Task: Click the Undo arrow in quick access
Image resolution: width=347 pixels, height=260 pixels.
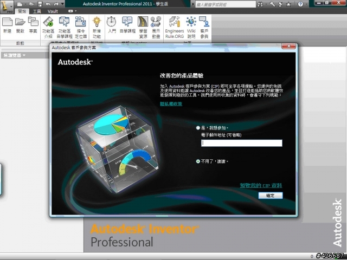Action: (x=48, y=4)
